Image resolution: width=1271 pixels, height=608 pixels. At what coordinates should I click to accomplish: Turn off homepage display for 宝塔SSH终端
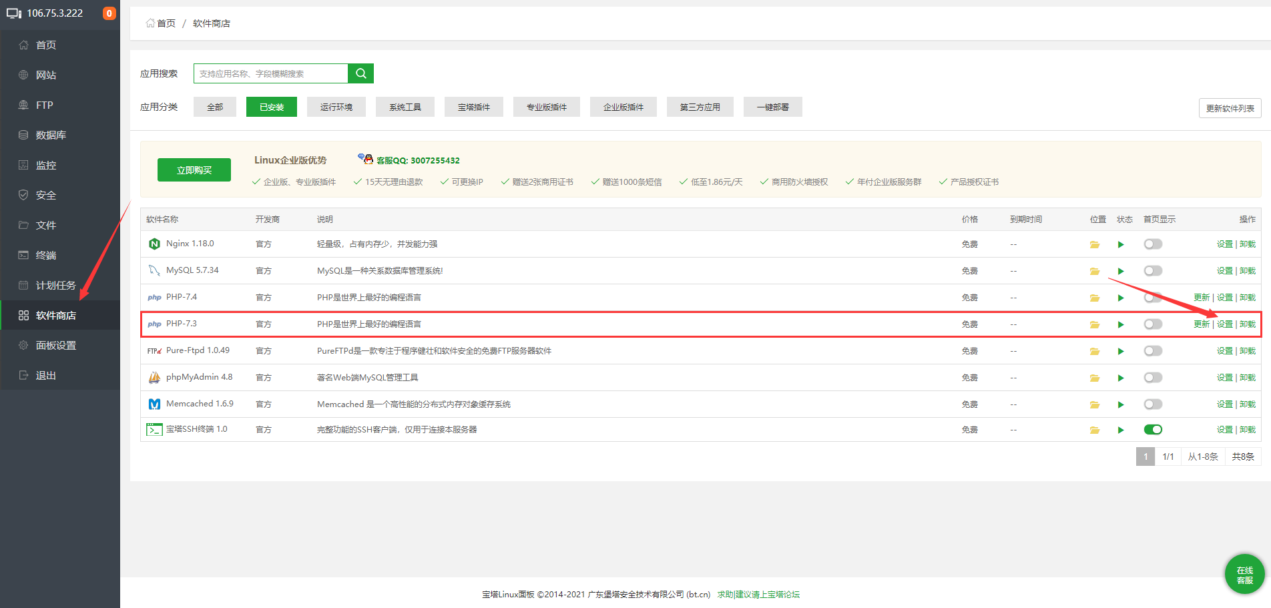(1153, 430)
